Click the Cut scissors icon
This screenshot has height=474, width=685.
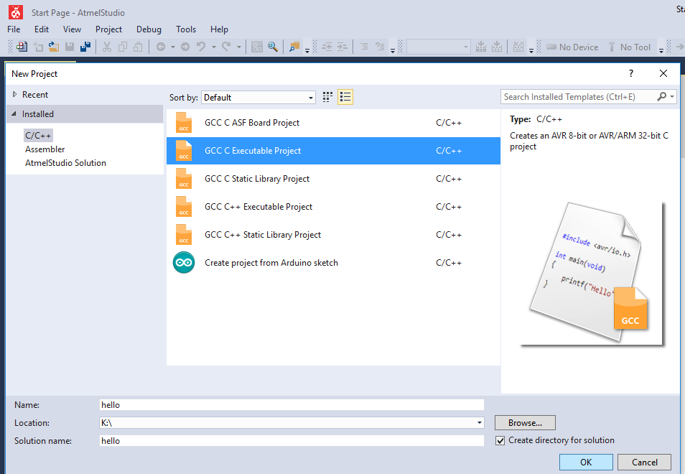pos(107,47)
